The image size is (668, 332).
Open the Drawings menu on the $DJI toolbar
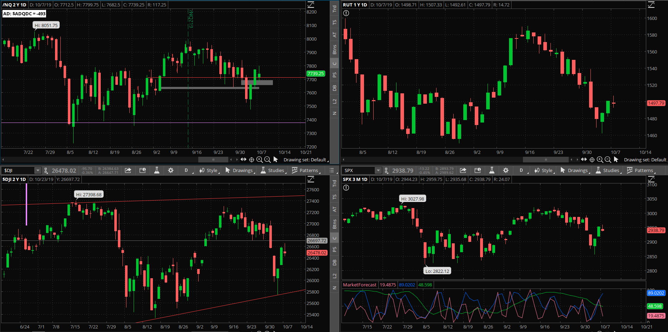point(239,170)
